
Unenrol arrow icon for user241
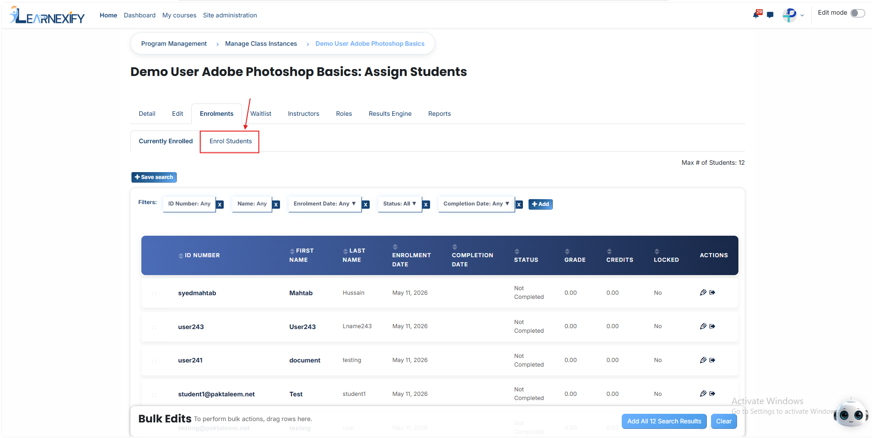tap(712, 360)
